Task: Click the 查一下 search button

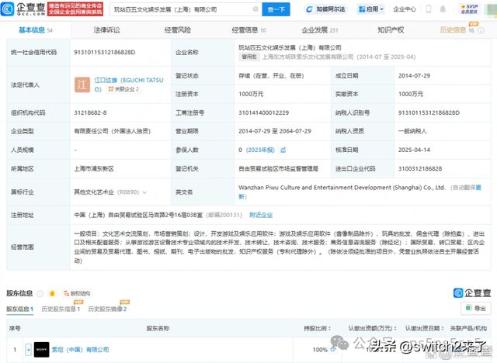Action: (x=276, y=9)
